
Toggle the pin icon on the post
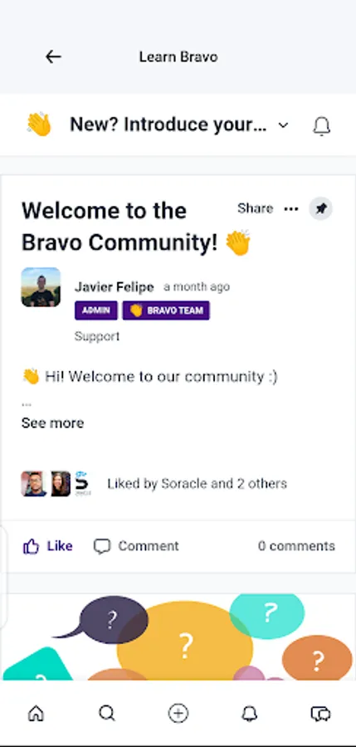coord(321,208)
